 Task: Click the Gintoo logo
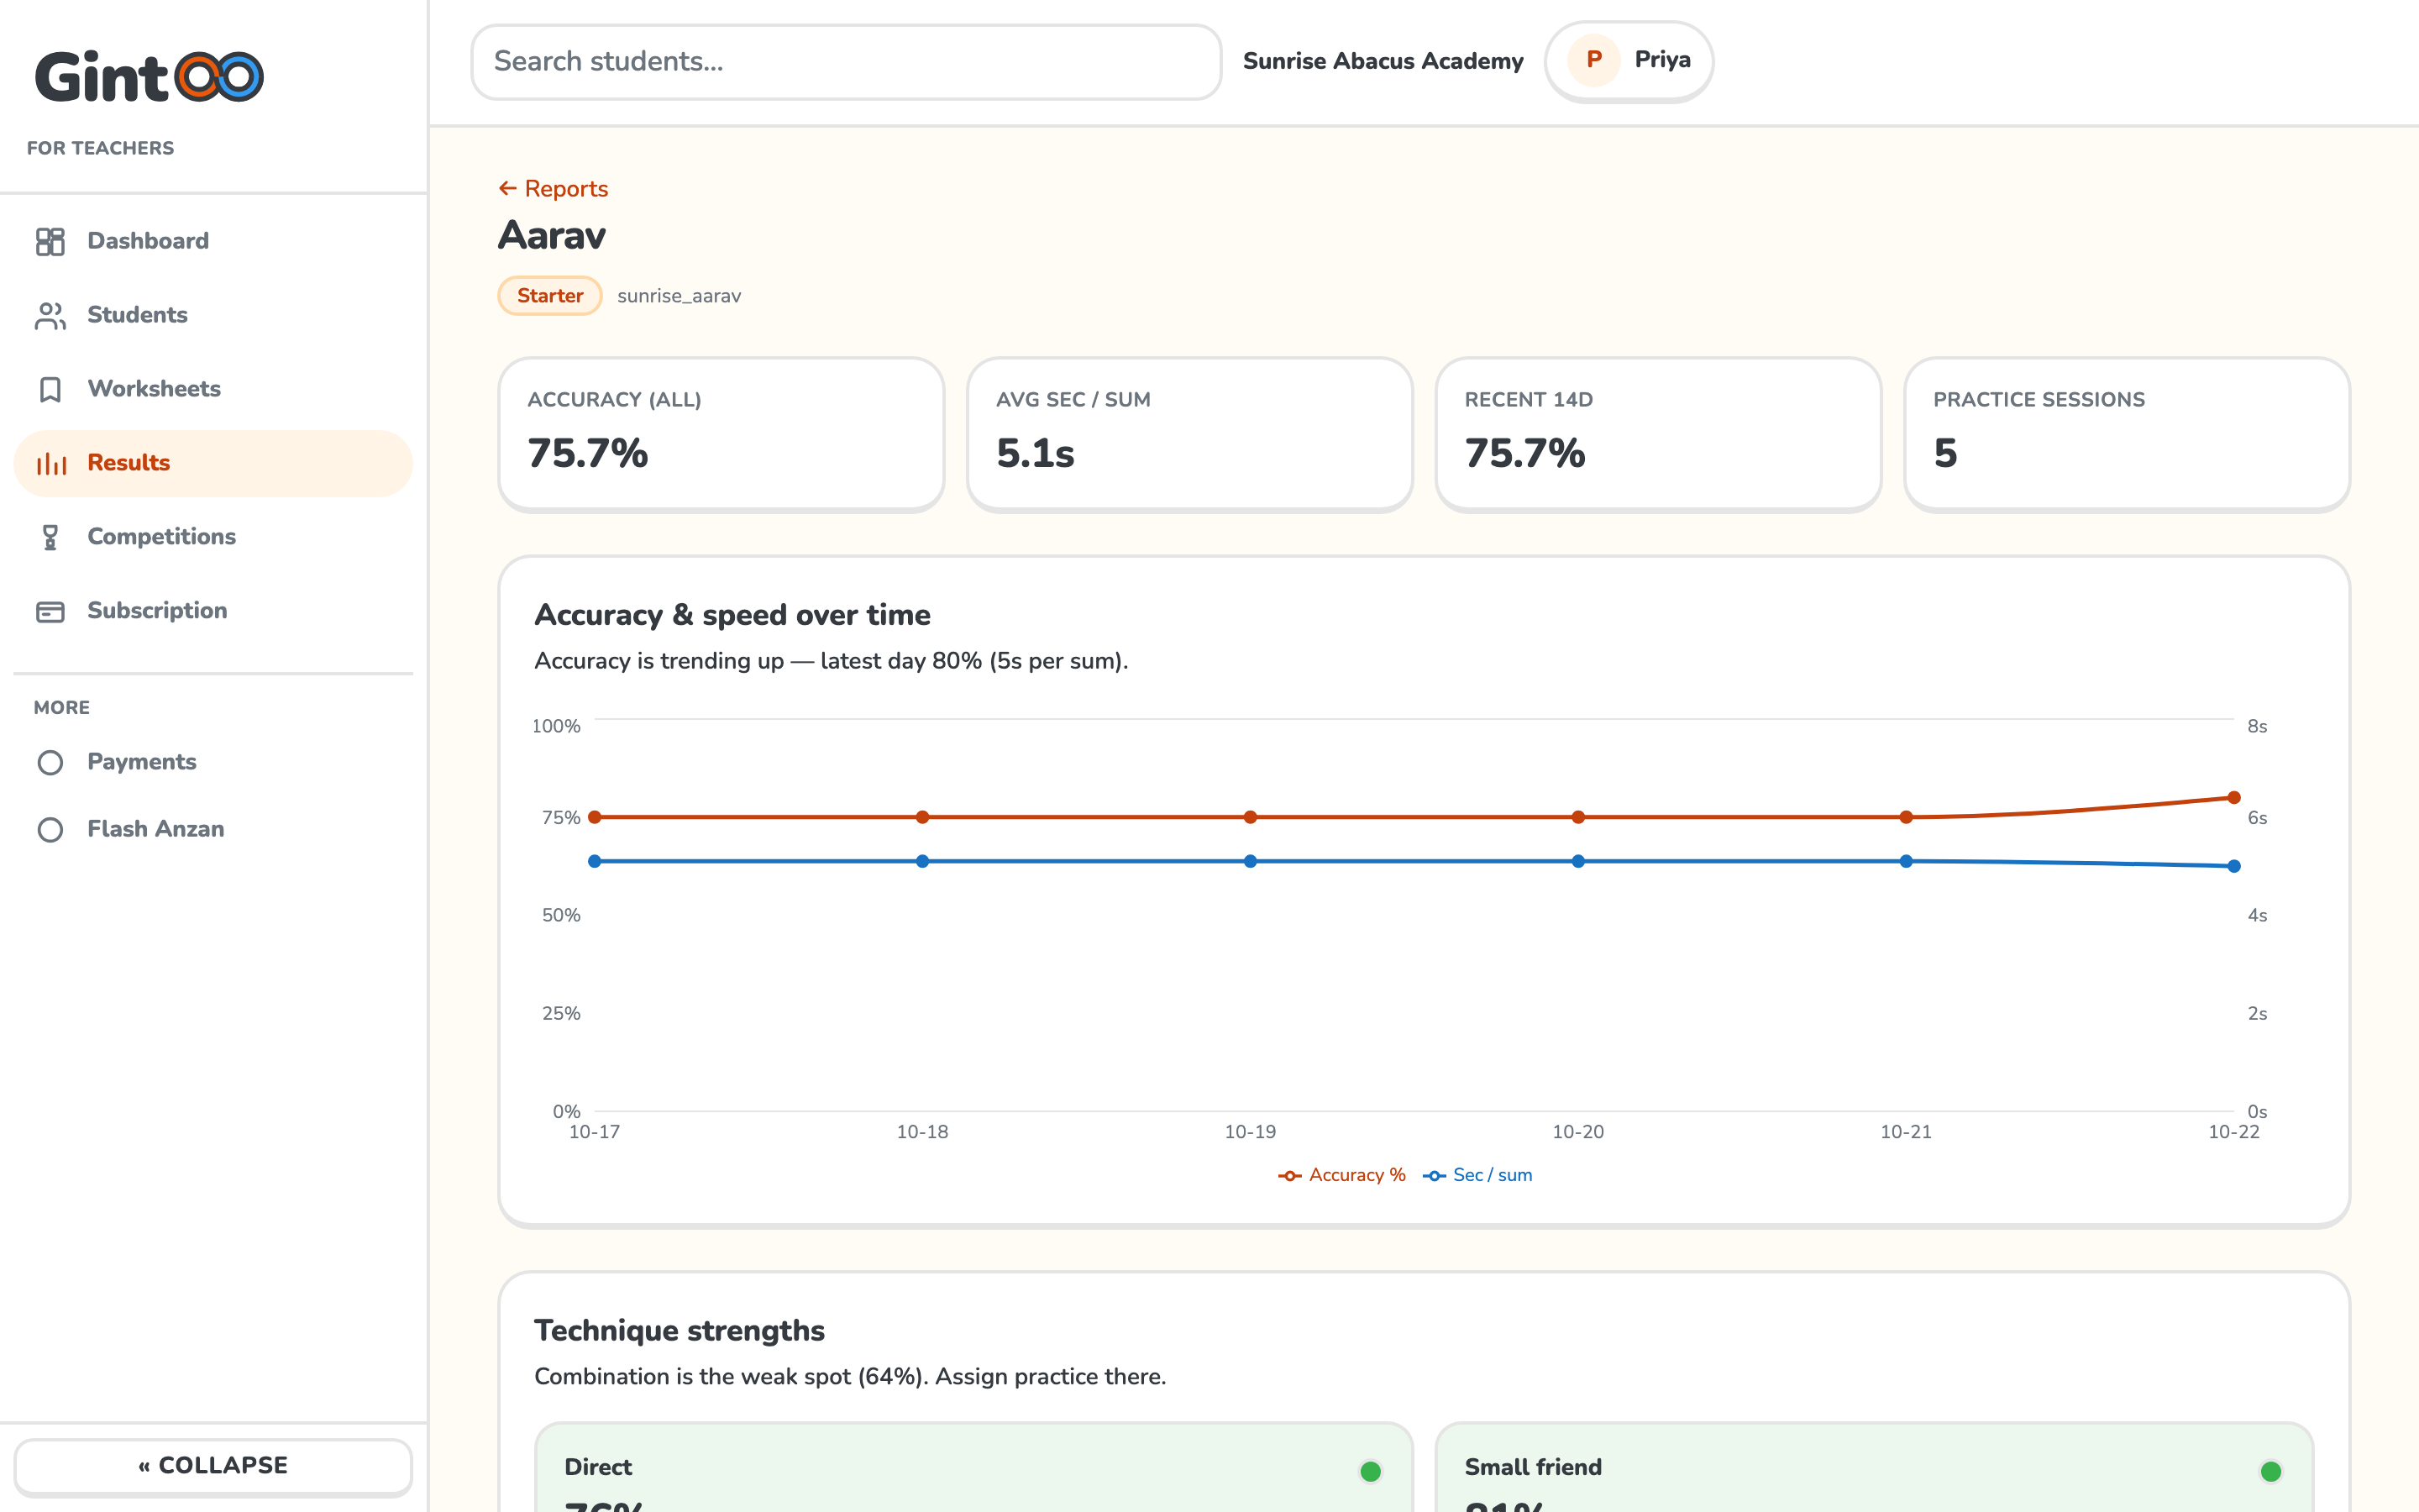point(149,76)
